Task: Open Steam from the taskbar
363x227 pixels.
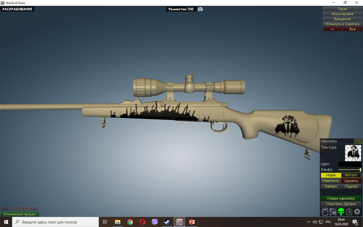Action: (x=167, y=222)
